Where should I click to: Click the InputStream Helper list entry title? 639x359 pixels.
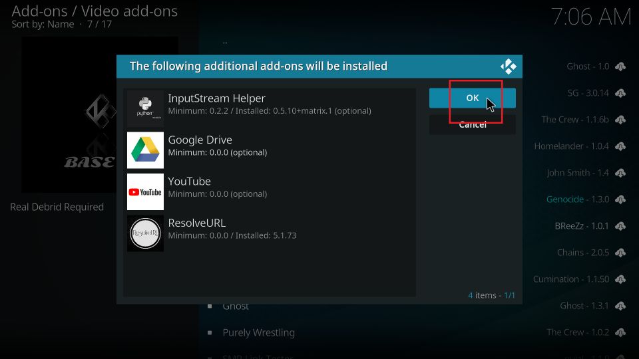click(216, 98)
